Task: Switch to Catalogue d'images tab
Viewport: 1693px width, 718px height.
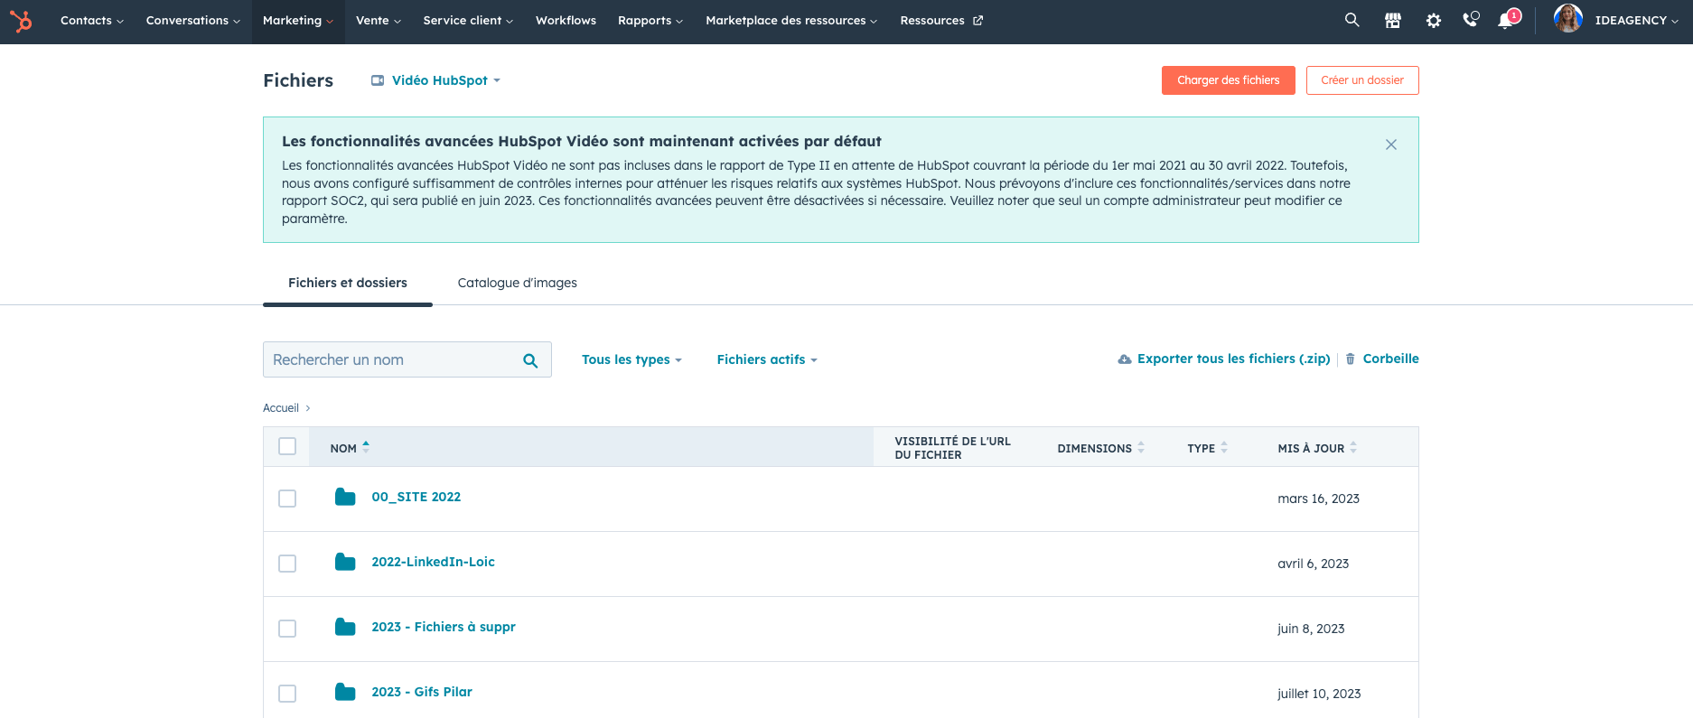Action: coord(517,283)
